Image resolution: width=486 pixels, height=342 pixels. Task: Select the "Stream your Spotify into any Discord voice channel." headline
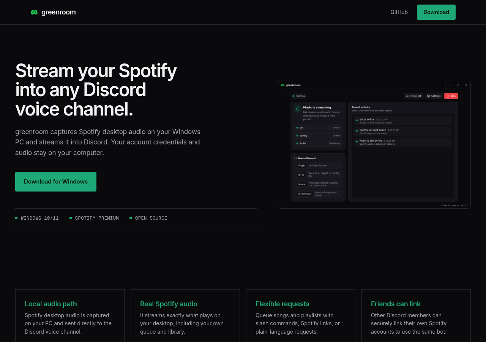96,90
